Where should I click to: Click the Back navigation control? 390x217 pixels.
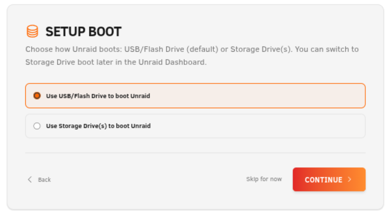coord(39,179)
